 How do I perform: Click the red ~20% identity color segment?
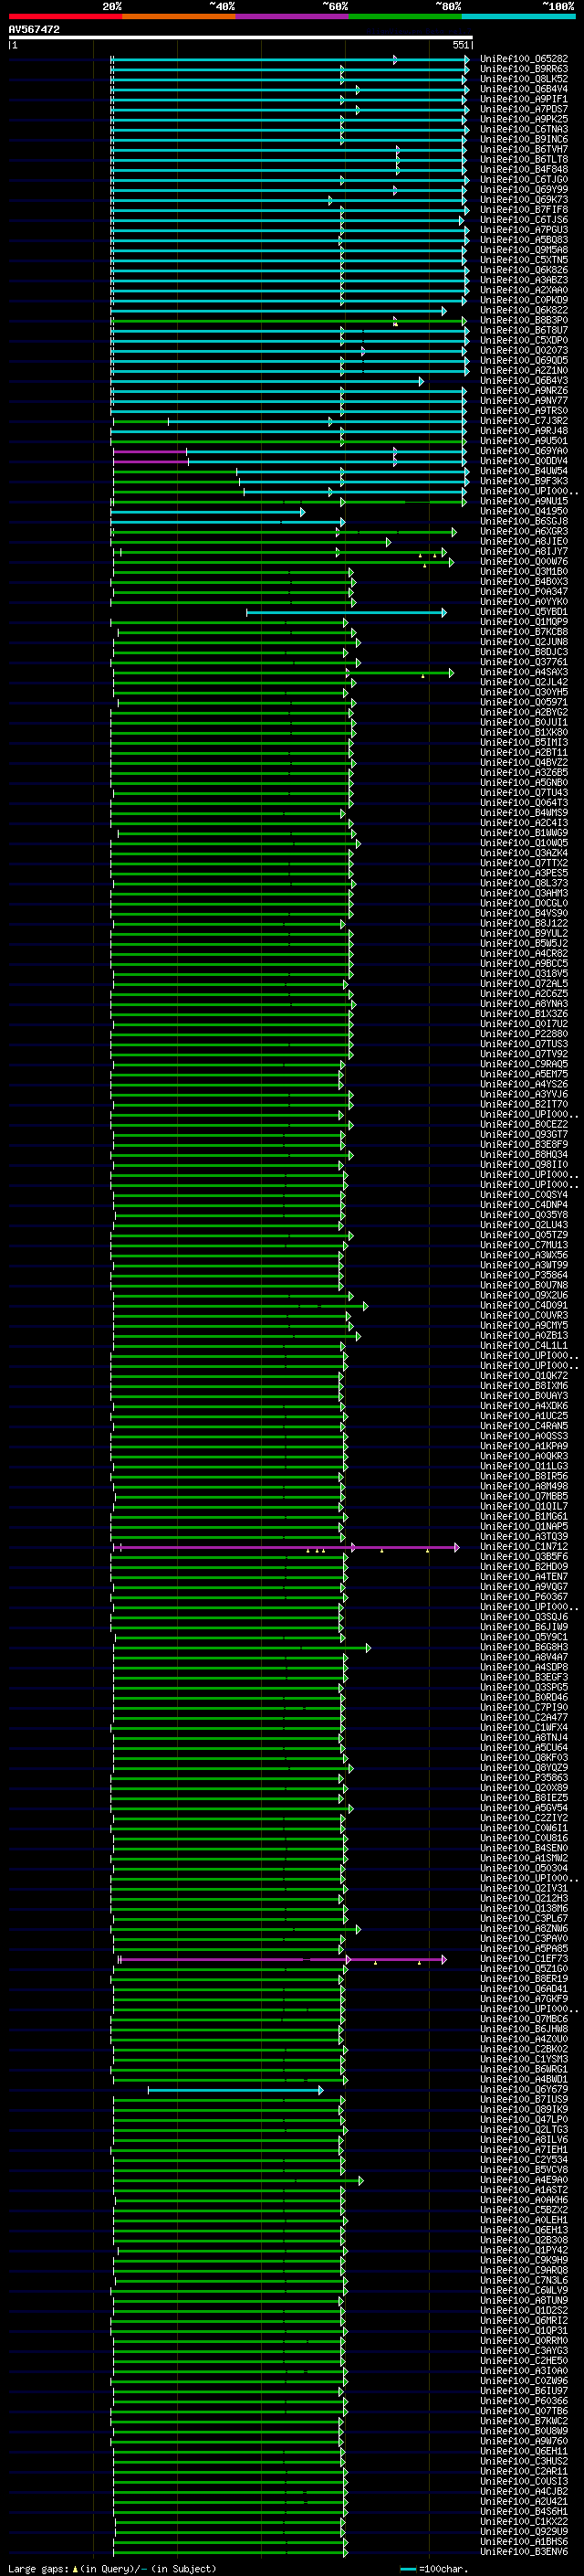click(x=66, y=16)
